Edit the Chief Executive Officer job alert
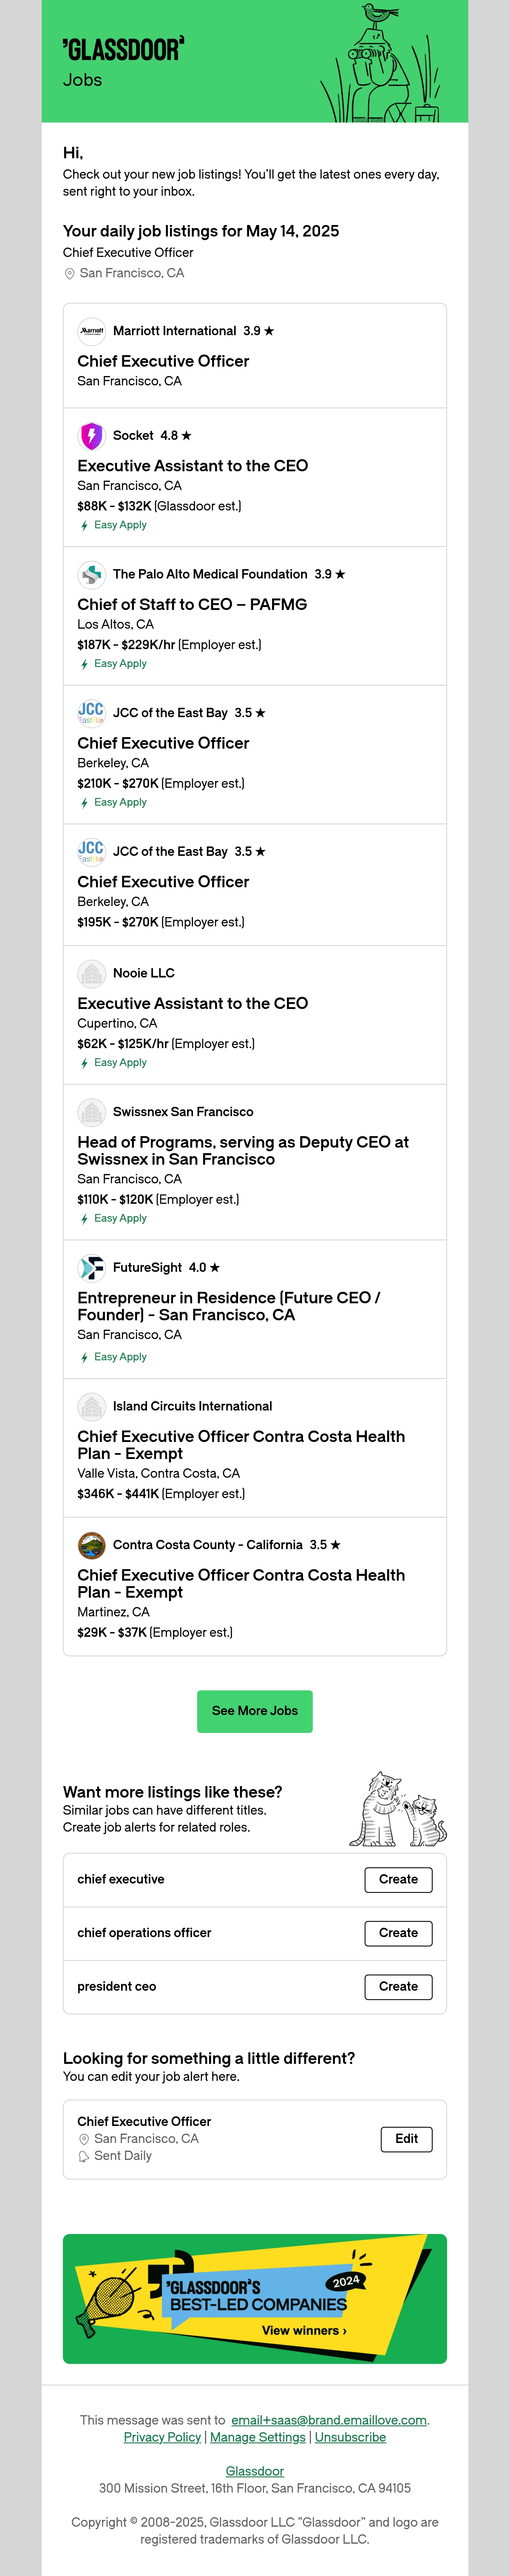Image resolution: width=510 pixels, height=2576 pixels. pos(406,2139)
